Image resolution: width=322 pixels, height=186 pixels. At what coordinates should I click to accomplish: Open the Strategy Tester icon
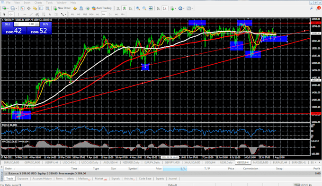pos(47,8)
